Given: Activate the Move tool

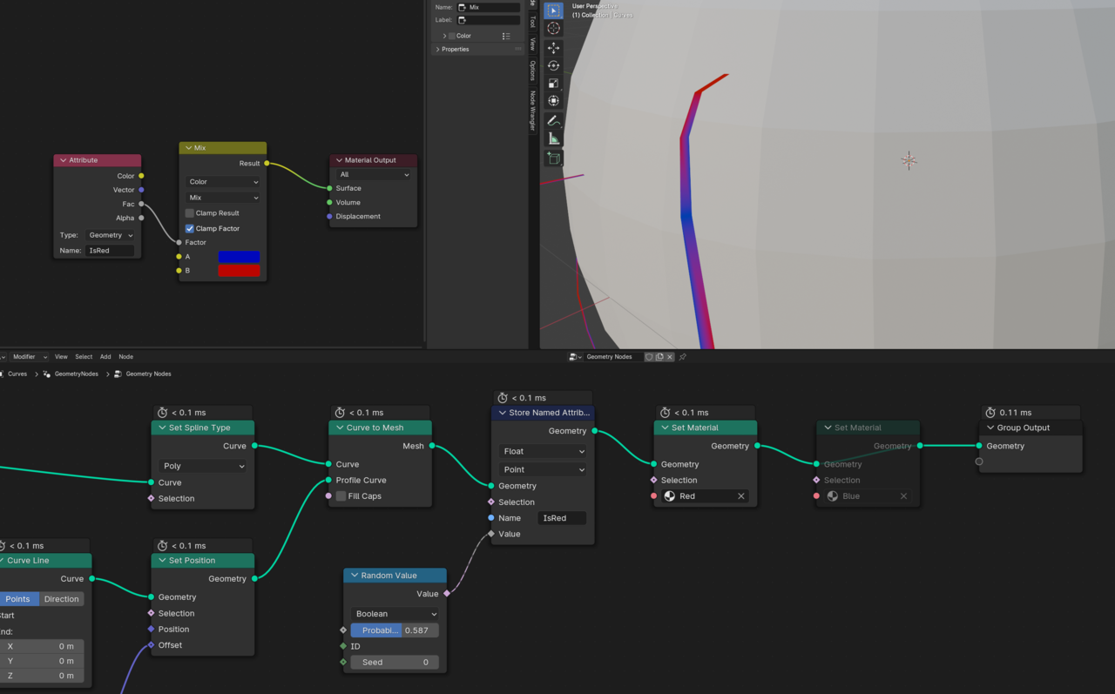Looking at the screenshot, I should click(553, 48).
